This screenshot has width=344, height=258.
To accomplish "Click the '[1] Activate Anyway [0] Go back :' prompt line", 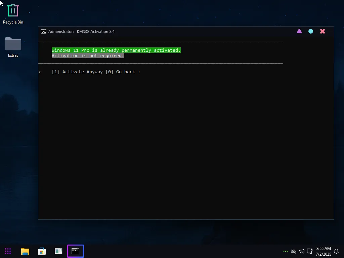I will point(96,72).
